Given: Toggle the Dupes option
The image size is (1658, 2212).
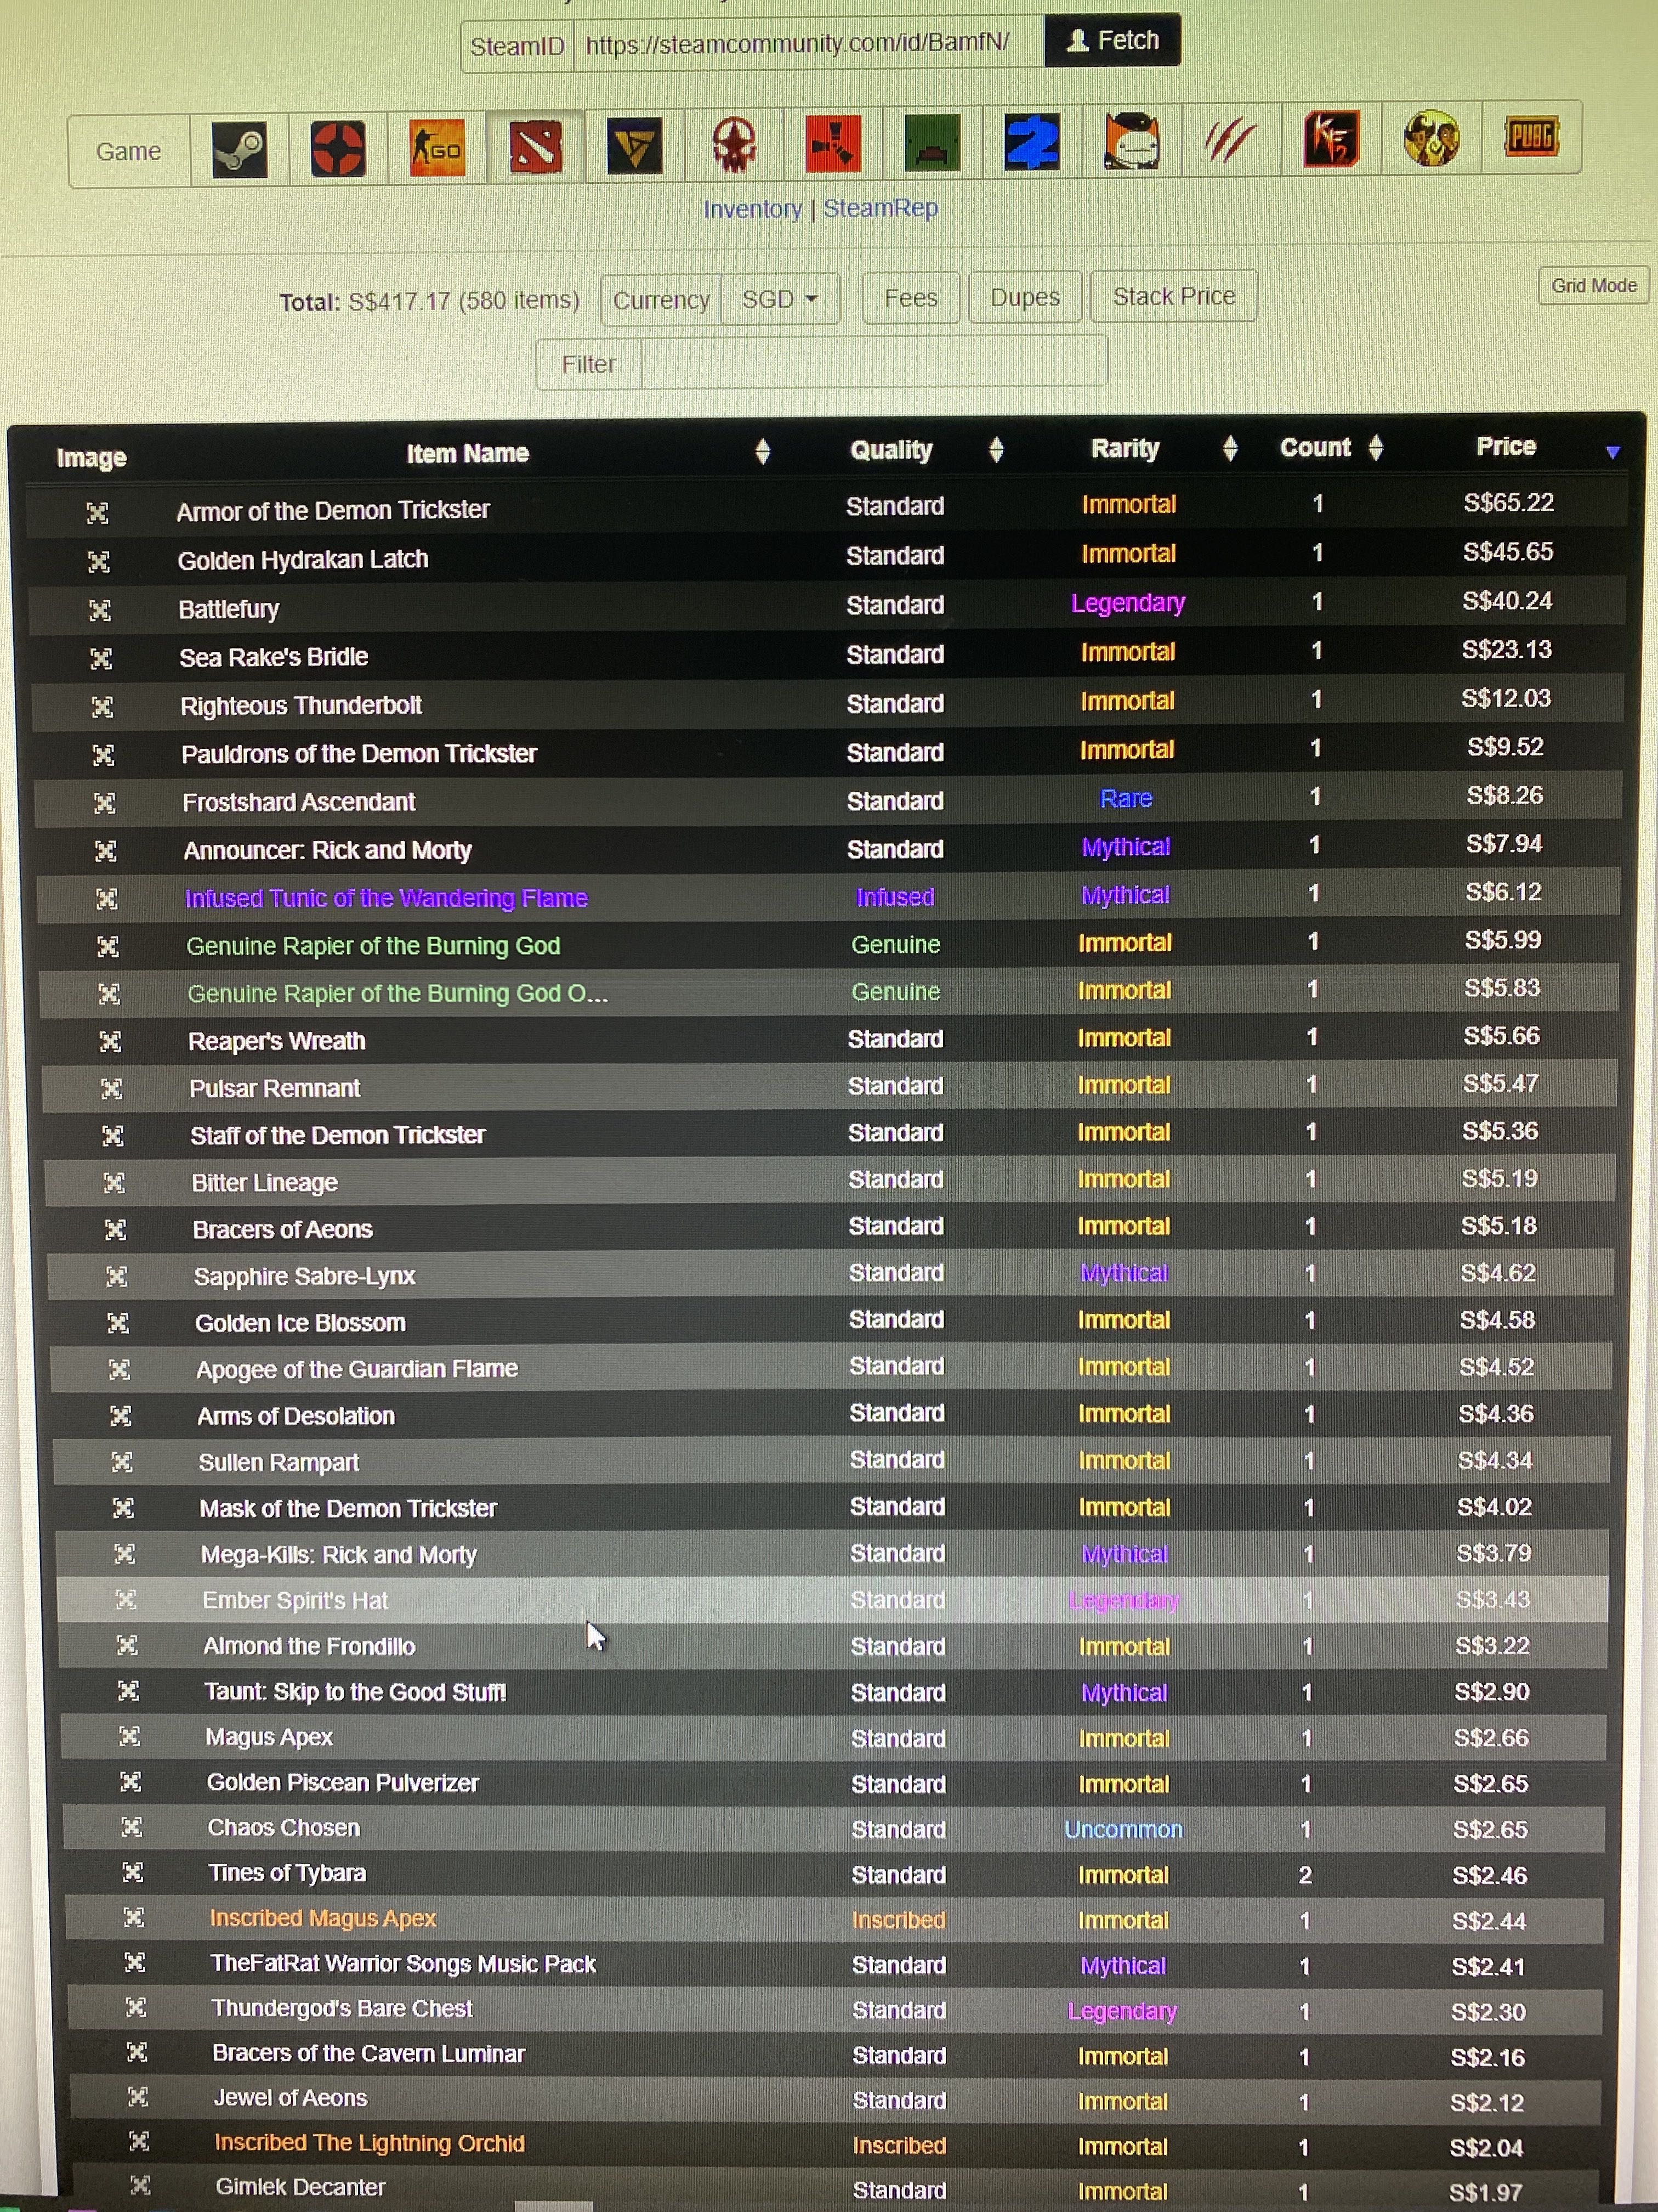Looking at the screenshot, I should point(1024,297).
